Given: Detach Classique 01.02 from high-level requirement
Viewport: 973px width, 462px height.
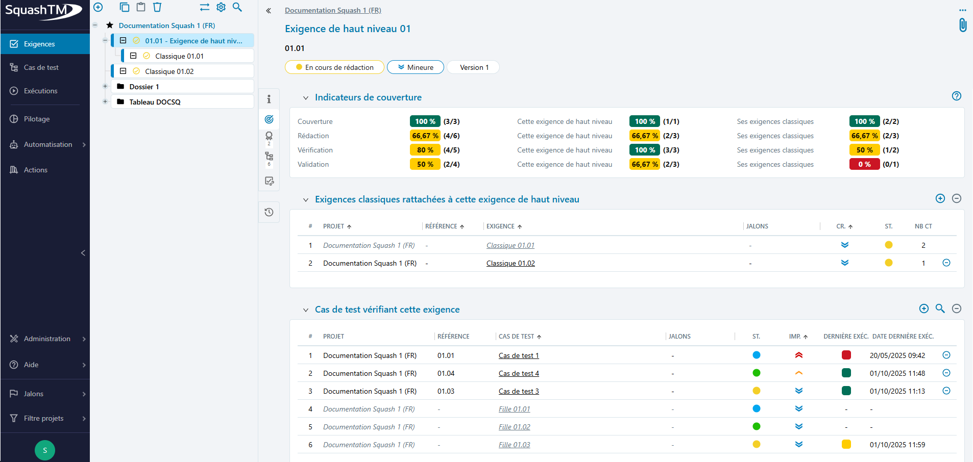Looking at the screenshot, I should point(946,263).
